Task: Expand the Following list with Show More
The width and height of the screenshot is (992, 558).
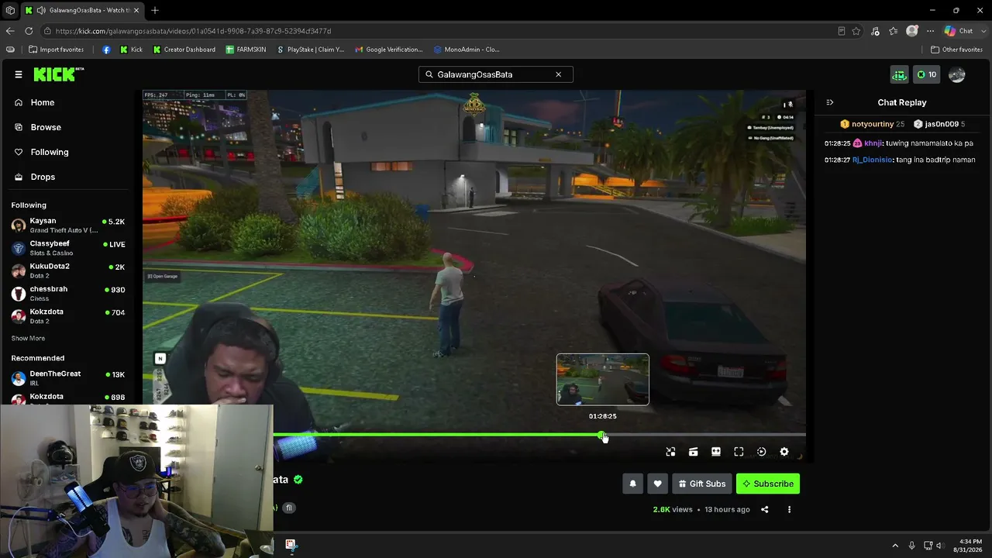Action: (x=28, y=339)
